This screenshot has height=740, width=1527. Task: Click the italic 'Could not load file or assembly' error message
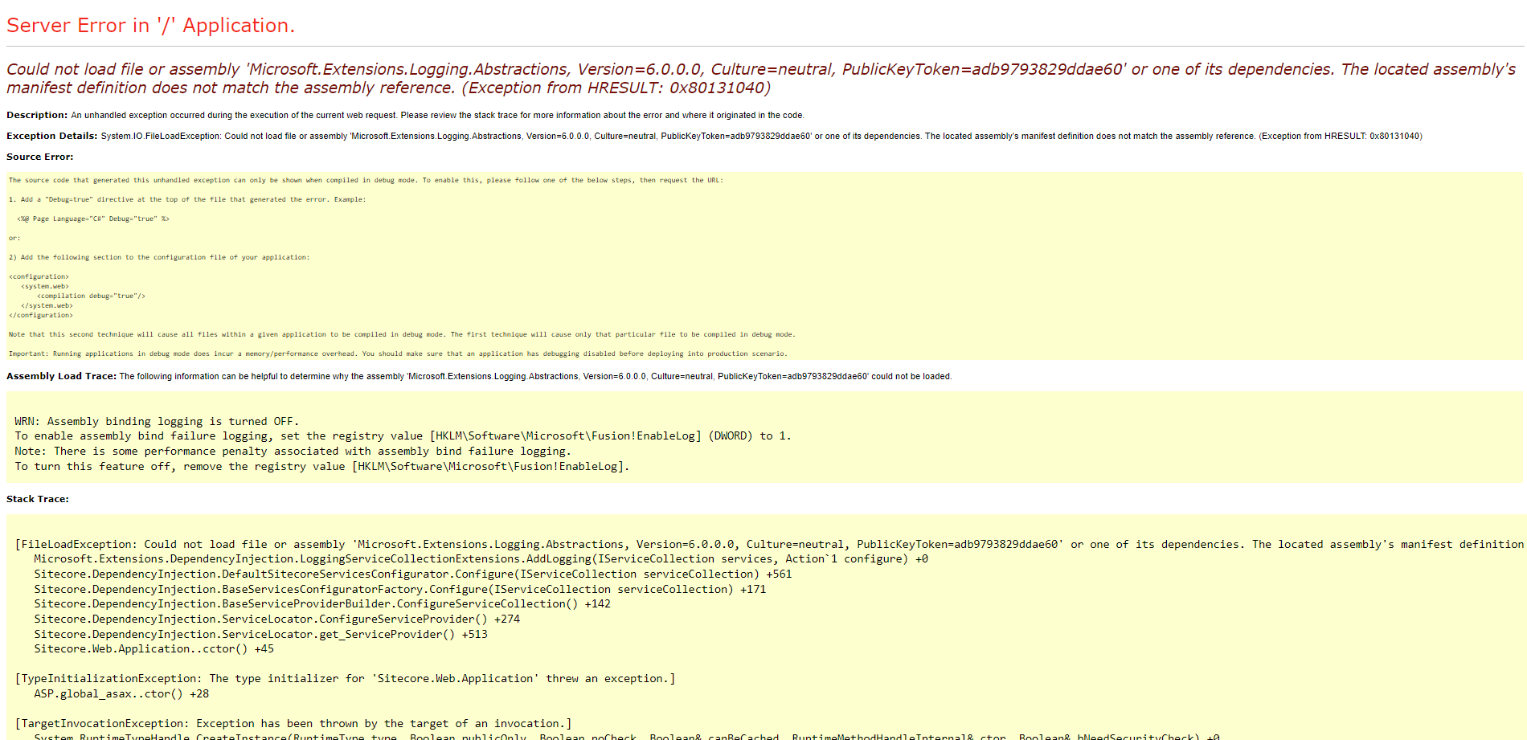click(761, 79)
